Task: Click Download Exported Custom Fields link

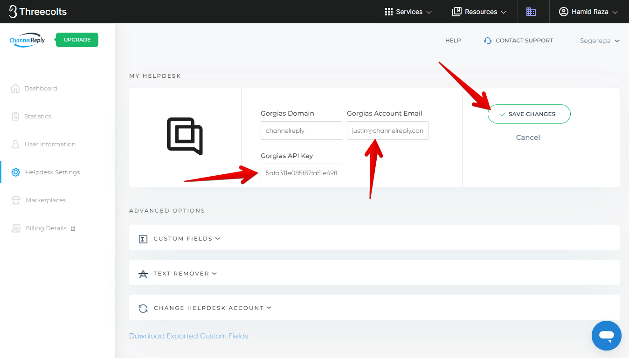Action: pos(188,336)
